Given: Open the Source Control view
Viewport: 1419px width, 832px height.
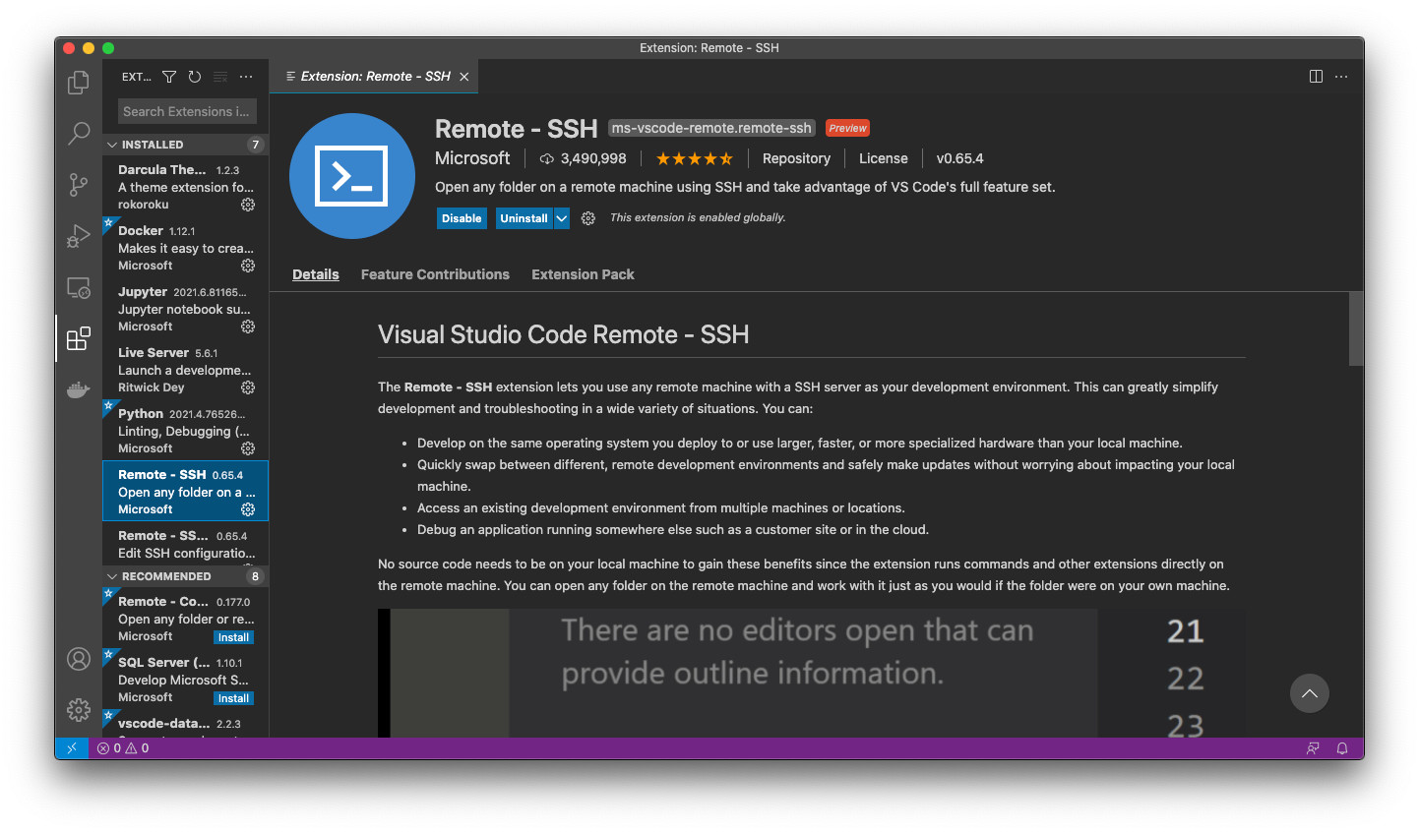Looking at the screenshot, I should pyautogui.click(x=79, y=184).
